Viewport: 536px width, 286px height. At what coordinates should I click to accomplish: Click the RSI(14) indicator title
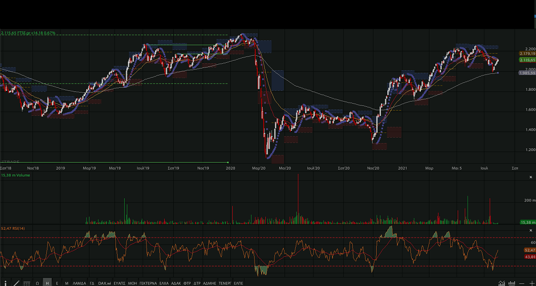pos(13,229)
